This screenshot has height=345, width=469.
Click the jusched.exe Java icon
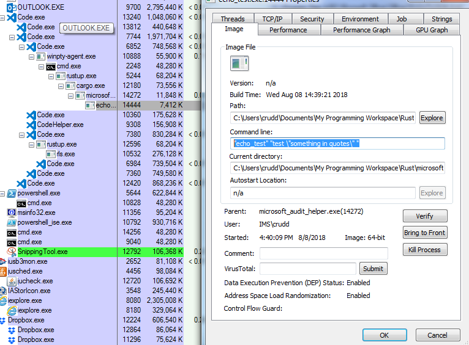pos(2,271)
